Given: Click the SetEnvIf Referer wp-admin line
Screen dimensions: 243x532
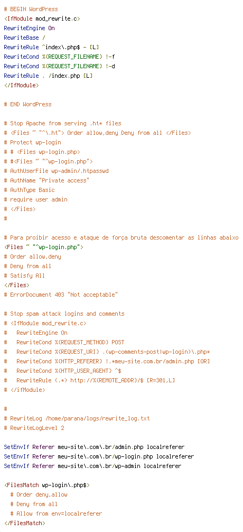Looking at the screenshot, I should click(x=92, y=466).
